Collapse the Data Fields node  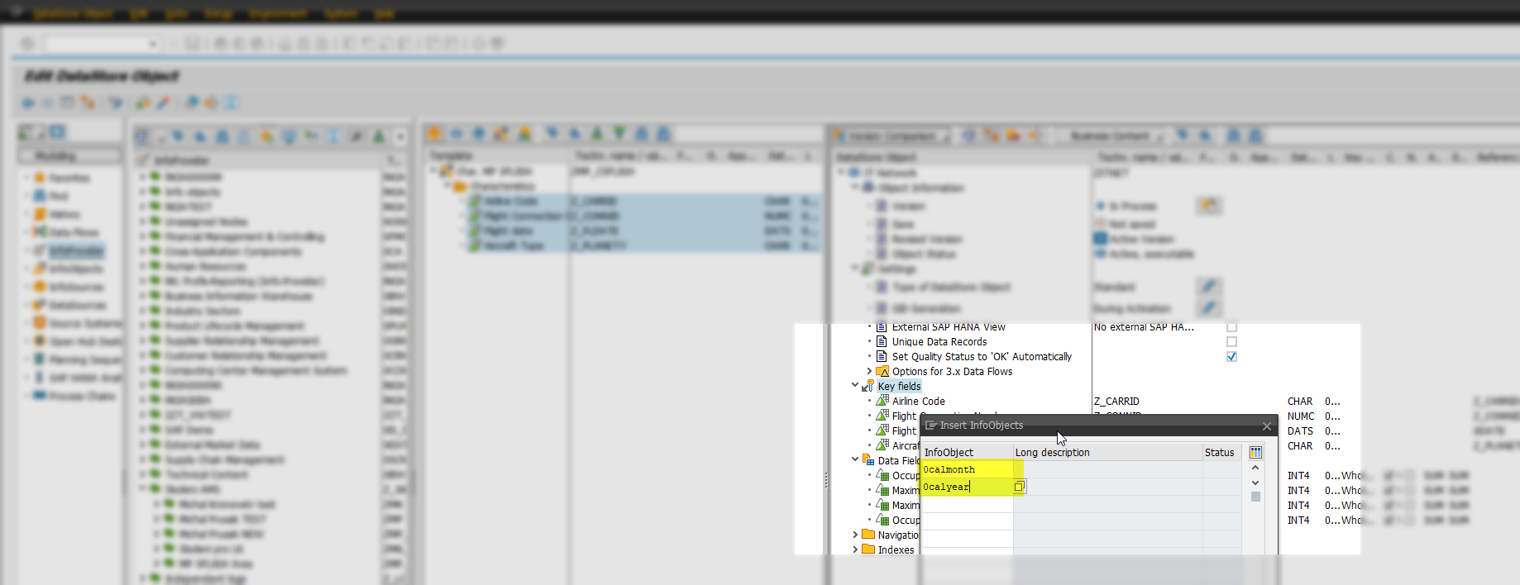pyautogui.click(x=855, y=460)
